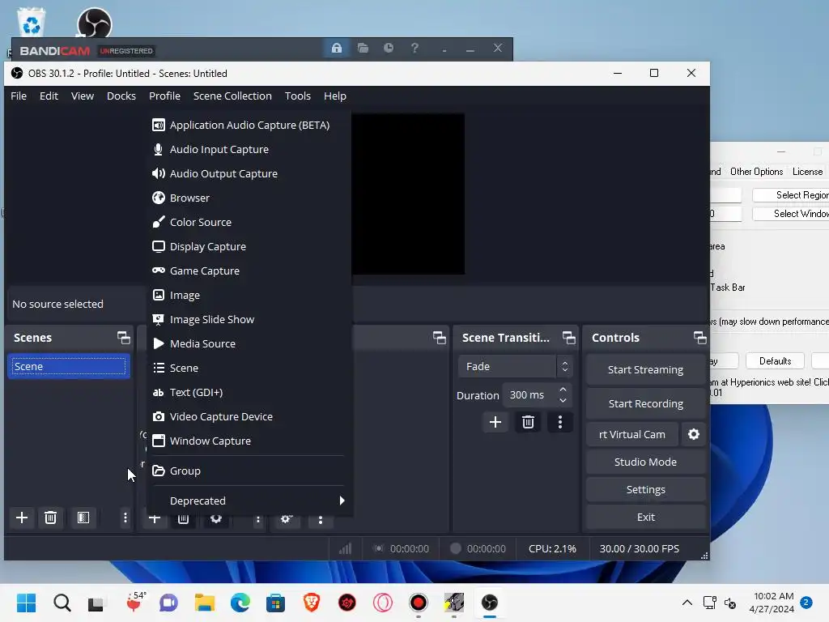The height and width of the screenshot is (622, 829).
Task: Add a Browser source
Action: 249,198
